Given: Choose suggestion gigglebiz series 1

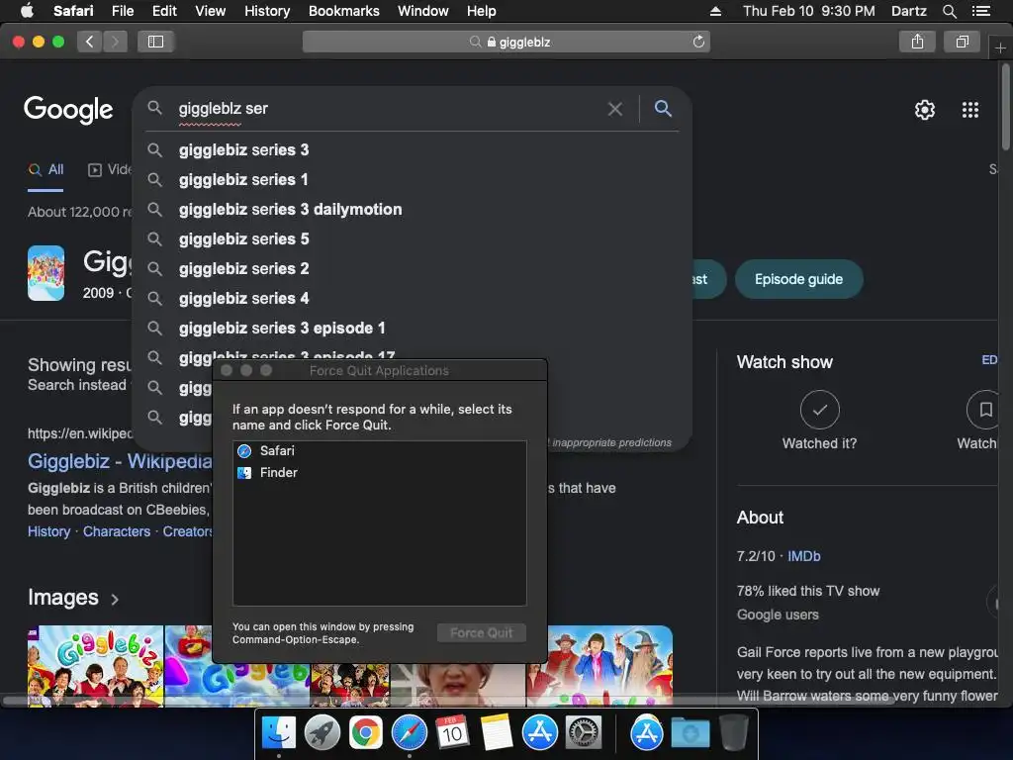Looking at the screenshot, I should coord(413,180).
